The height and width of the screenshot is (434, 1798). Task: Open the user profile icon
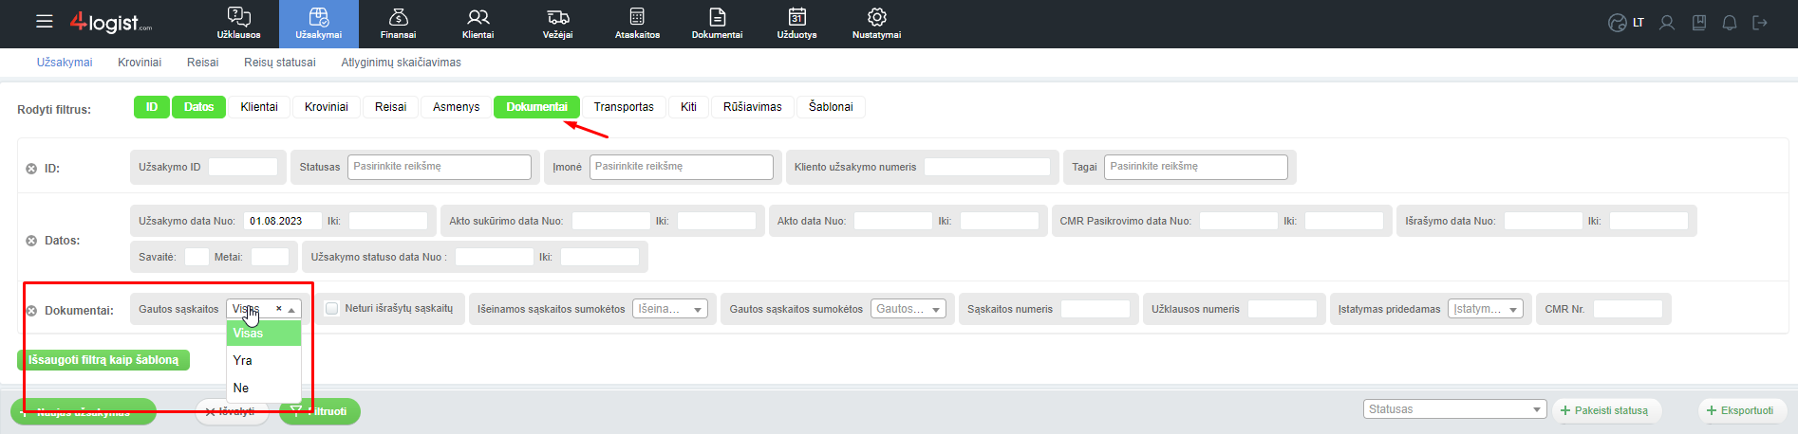pyautogui.click(x=1667, y=23)
